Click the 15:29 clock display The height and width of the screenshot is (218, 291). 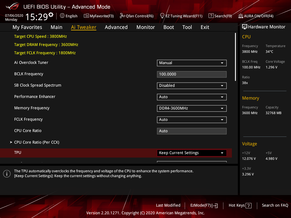pyautogui.click(x=36, y=17)
